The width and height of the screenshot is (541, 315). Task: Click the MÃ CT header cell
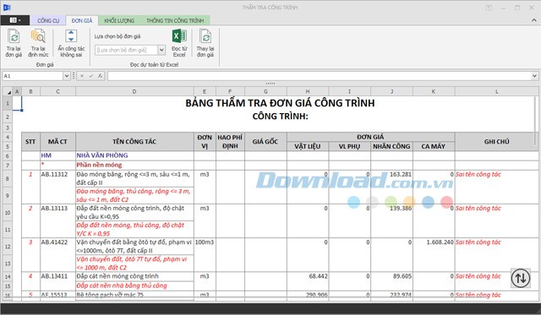(57, 142)
